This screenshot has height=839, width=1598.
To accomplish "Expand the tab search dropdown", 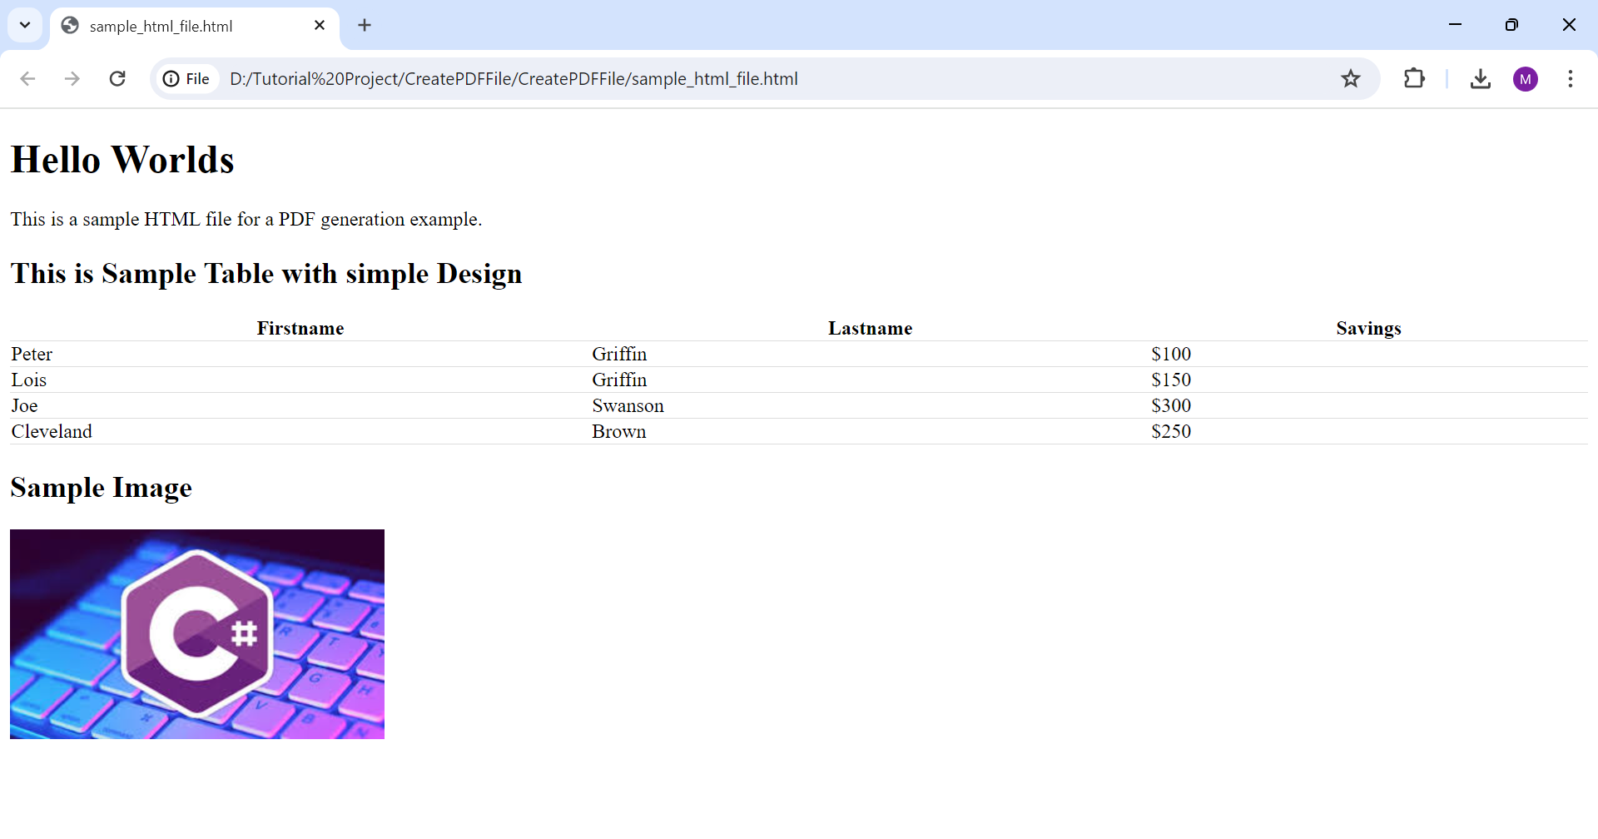I will (x=25, y=25).
